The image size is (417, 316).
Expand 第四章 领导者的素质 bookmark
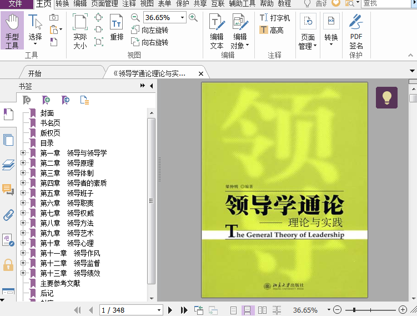(23, 183)
